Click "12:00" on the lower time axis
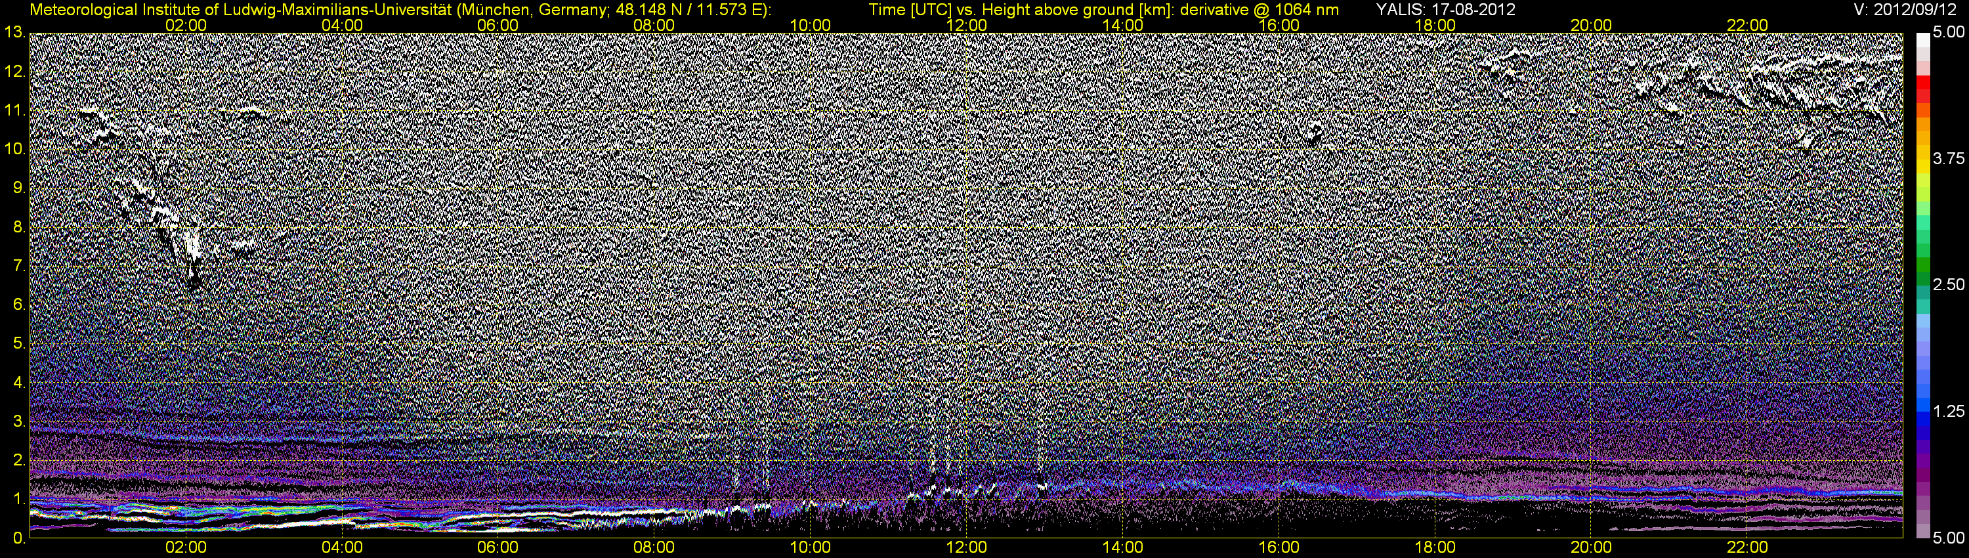 coord(966,547)
